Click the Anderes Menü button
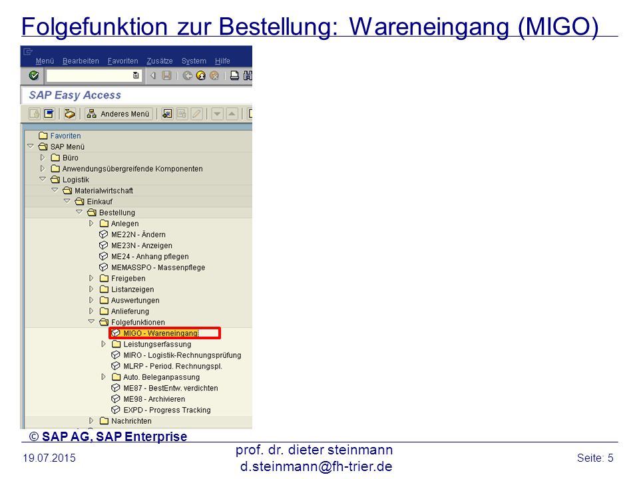The width and height of the screenshot is (639, 479). click(118, 114)
